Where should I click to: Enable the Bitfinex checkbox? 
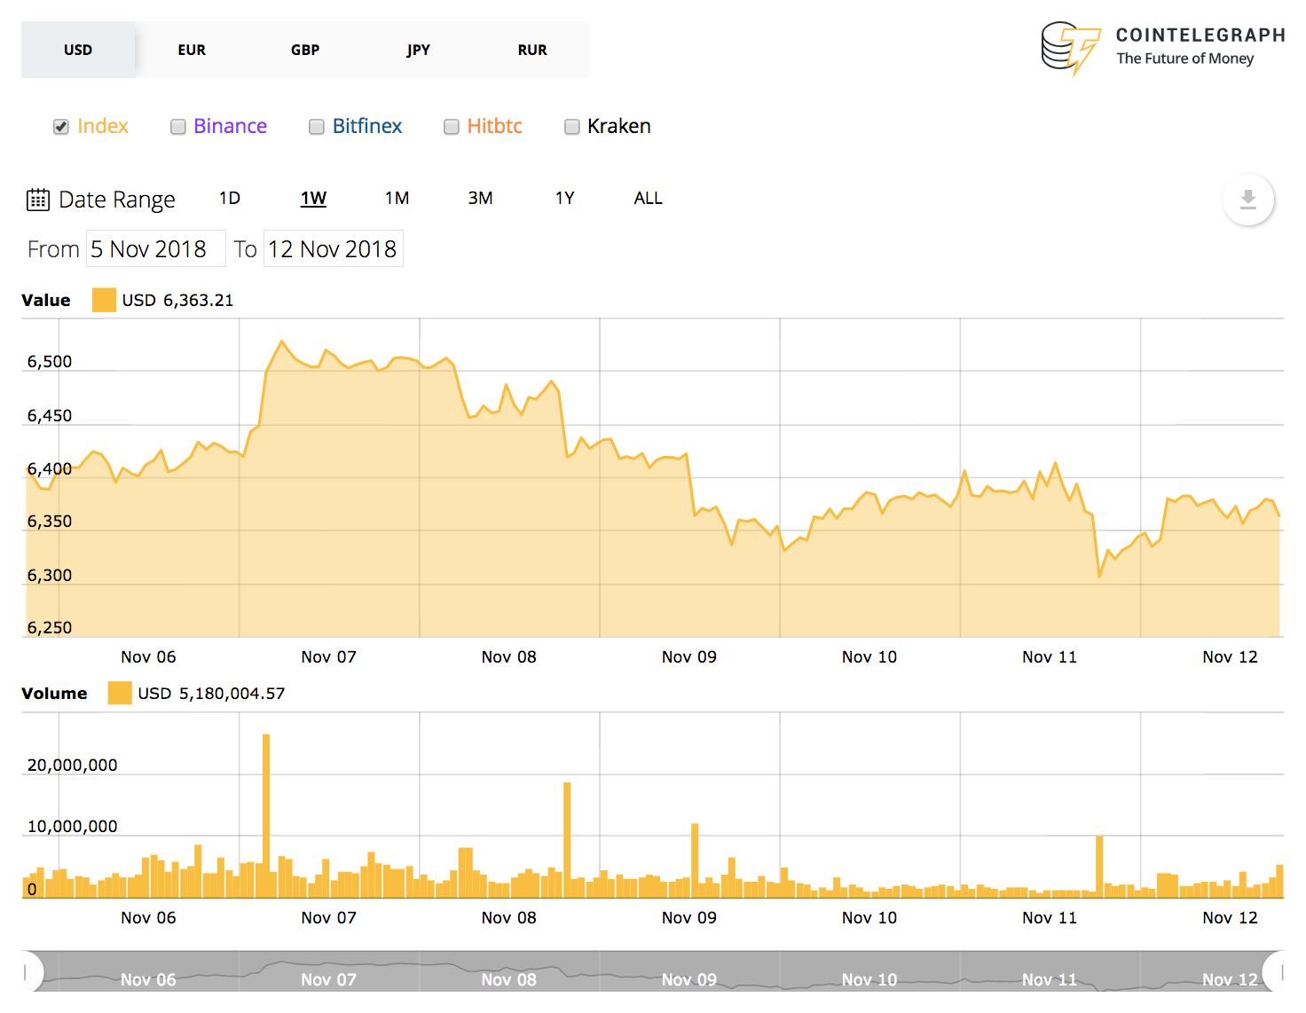(x=317, y=127)
